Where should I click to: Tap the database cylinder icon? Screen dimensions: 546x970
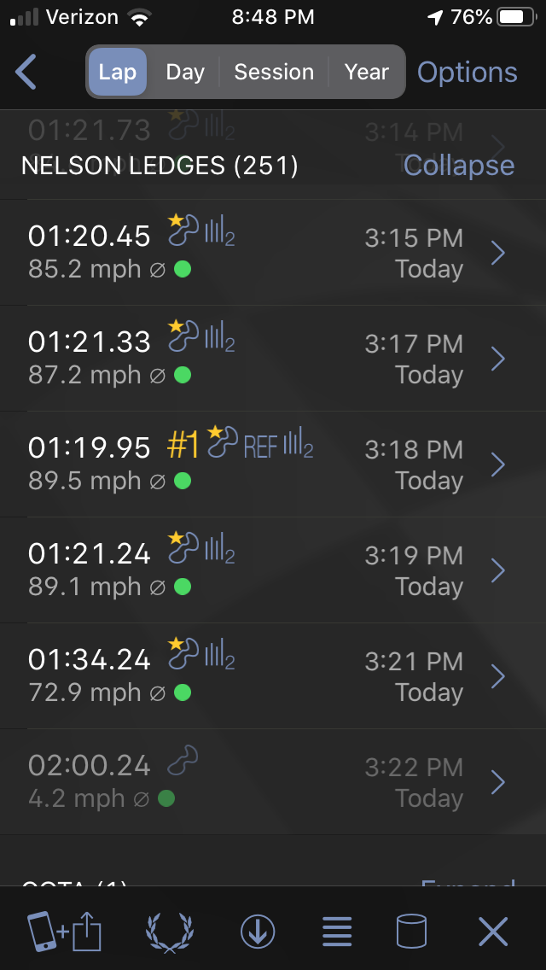point(411,931)
